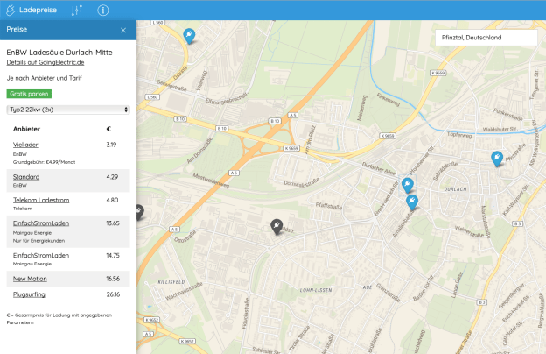The width and height of the screenshot is (546, 354).
Task: Click blue charger marker near Durlacher Allee
Action: pos(407,184)
